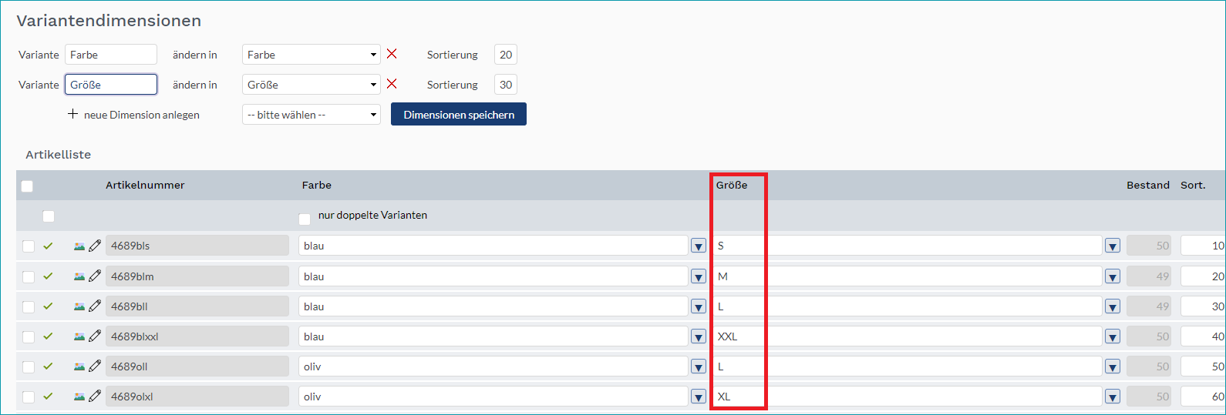Open Größe dropdown arrow for row 4689olxl
The width and height of the screenshot is (1226, 415).
pyautogui.click(x=1113, y=397)
